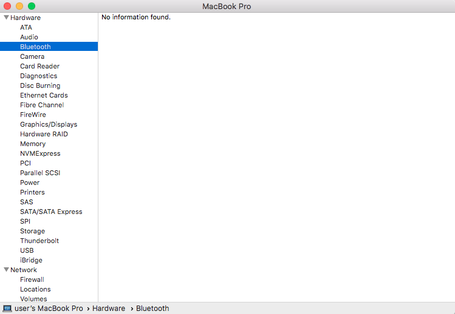Select Fibre Channel in the sidebar

click(42, 105)
